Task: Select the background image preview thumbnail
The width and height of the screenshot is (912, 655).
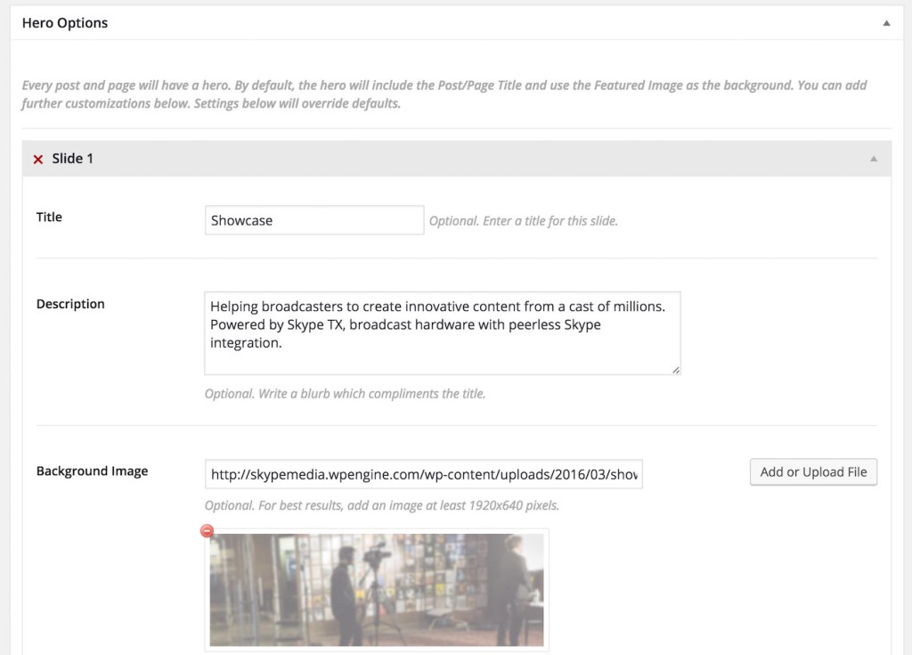Action: coord(377,590)
